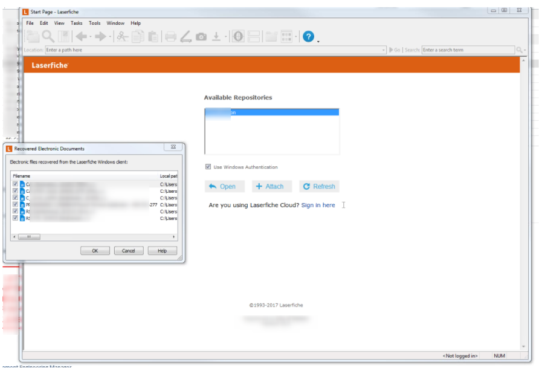Click the Sign in here link

pos(318,205)
